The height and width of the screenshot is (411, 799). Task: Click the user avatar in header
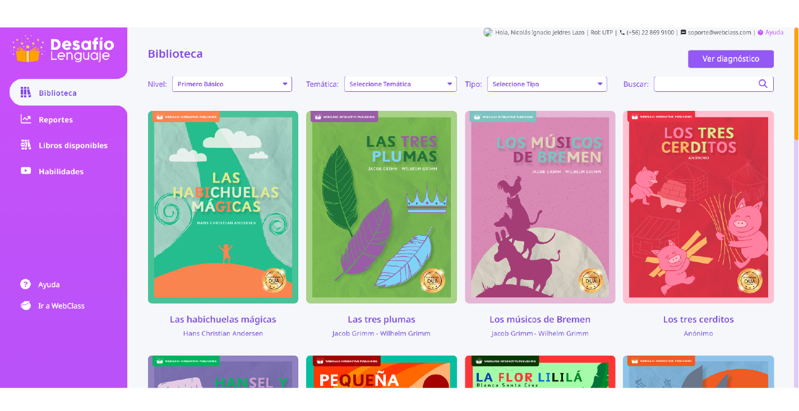(x=488, y=32)
